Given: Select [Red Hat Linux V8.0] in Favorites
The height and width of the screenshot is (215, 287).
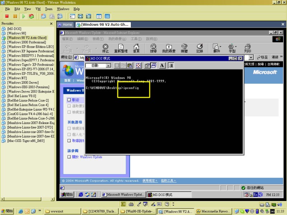Looking at the screenshot, I should click(x=22, y=96).
